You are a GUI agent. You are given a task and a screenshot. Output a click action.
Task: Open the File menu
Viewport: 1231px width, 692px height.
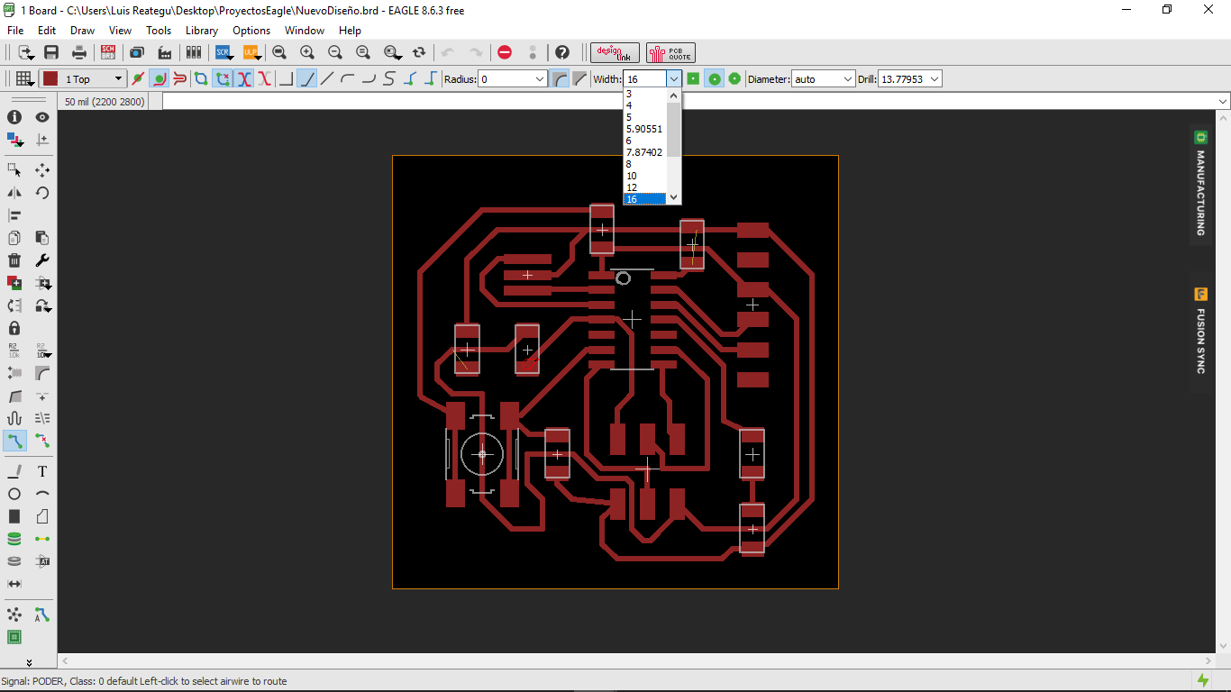[x=15, y=31]
